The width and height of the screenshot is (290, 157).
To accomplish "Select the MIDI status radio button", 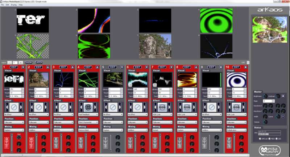I will [269, 138].
